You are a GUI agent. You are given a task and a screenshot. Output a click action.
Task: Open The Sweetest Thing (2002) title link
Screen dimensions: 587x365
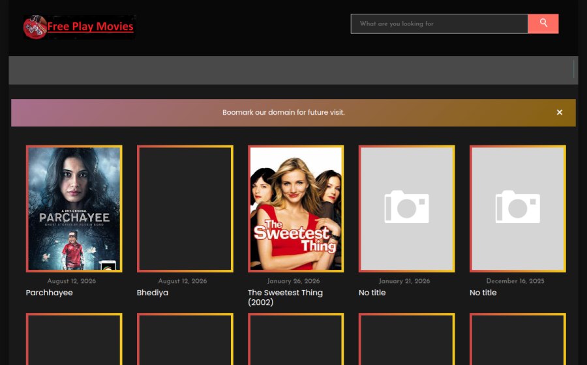point(285,297)
